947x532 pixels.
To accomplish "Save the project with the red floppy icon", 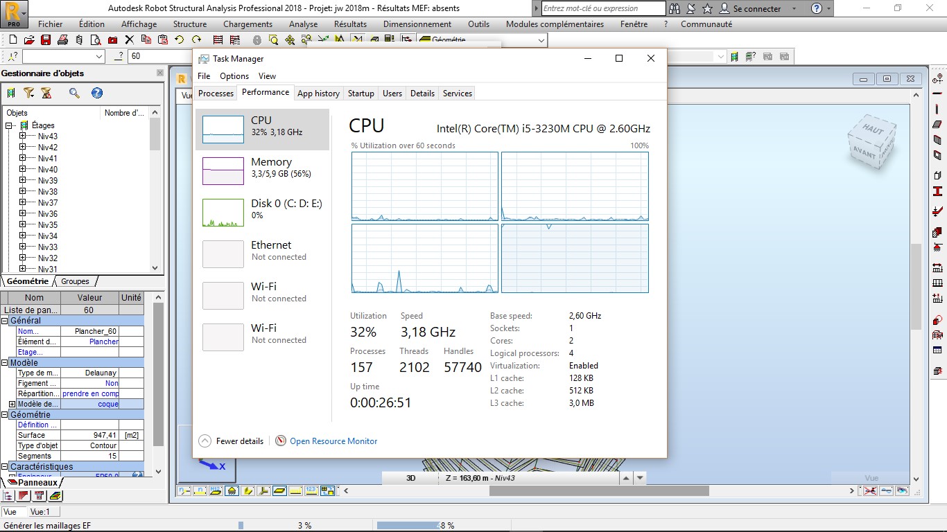I will click(46, 40).
